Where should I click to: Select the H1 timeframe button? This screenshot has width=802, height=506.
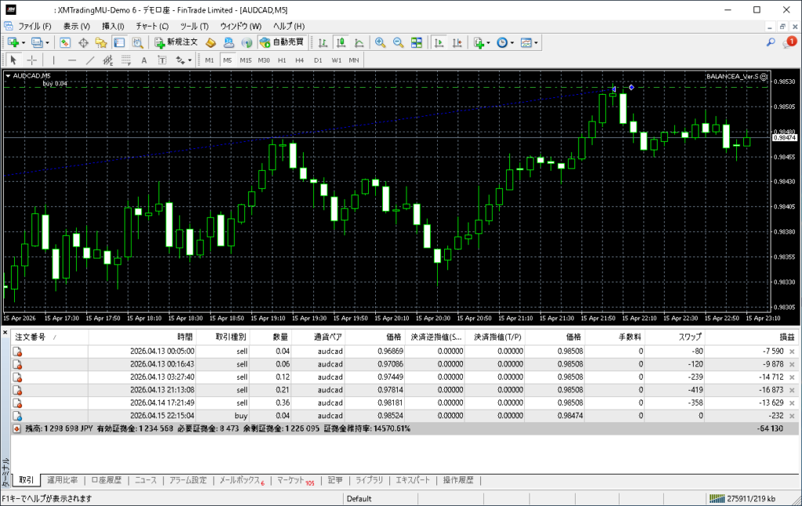coord(282,60)
